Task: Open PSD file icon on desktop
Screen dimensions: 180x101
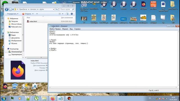Action: [x=163, y=6]
